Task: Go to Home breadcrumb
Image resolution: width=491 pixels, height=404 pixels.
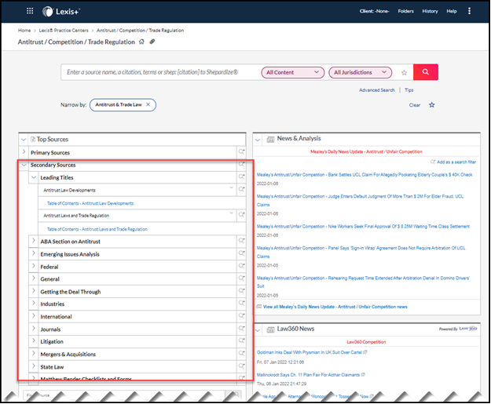Action: (x=24, y=31)
